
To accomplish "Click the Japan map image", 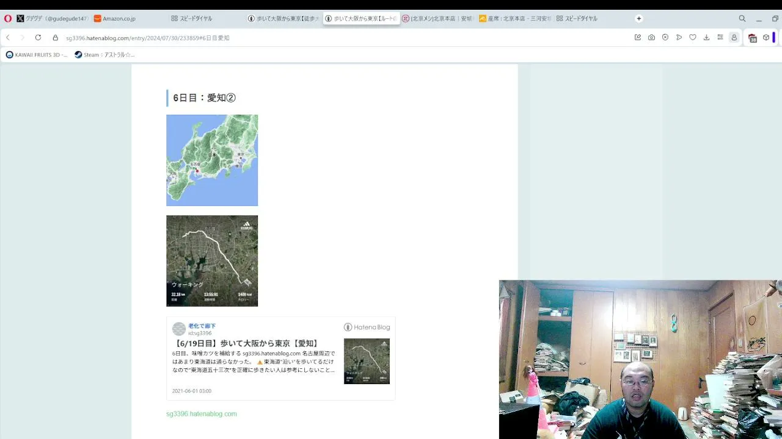I will (x=212, y=160).
